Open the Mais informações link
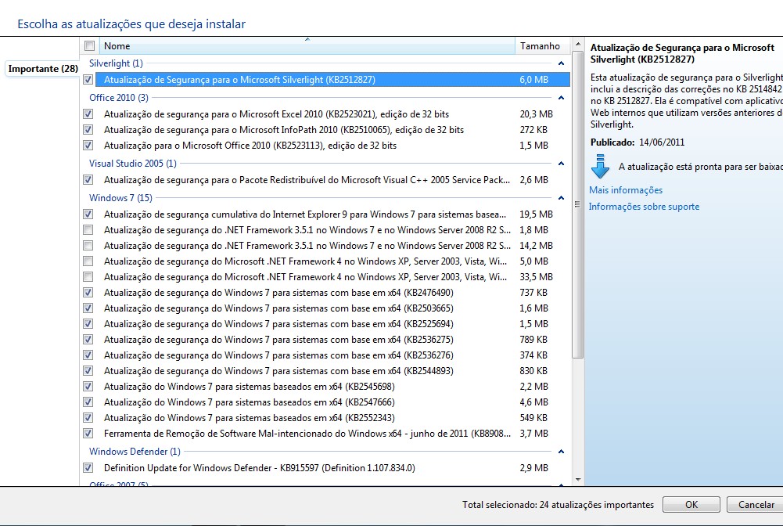Image resolution: width=783 pixels, height=526 pixels. [626, 190]
